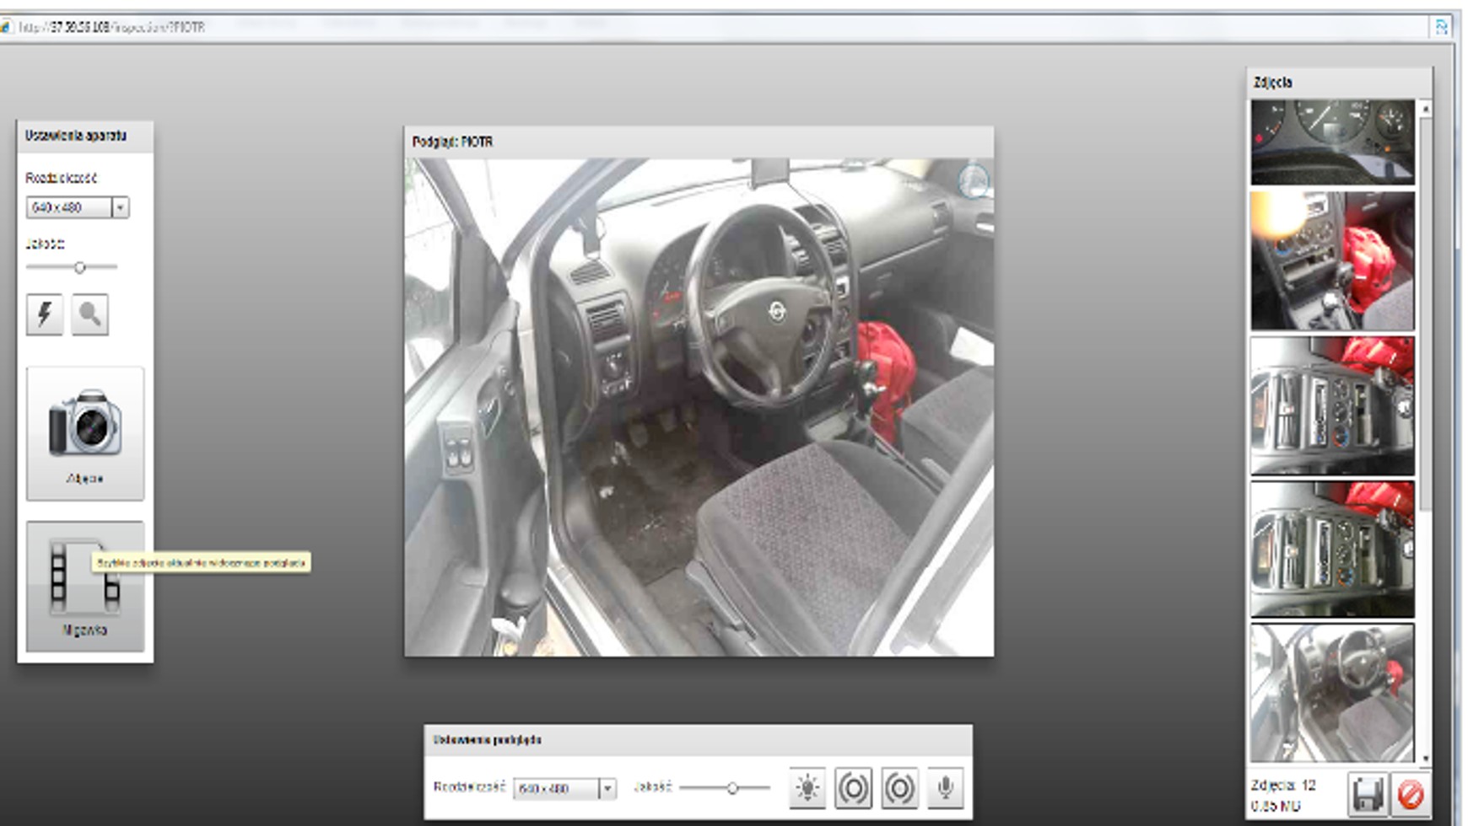
Task: Click the live preview image of the car interior
Action: (x=699, y=407)
